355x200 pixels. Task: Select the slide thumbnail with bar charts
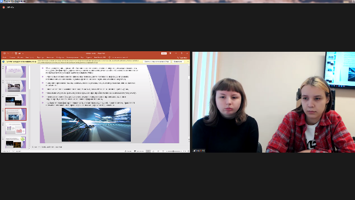[x=15, y=128]
